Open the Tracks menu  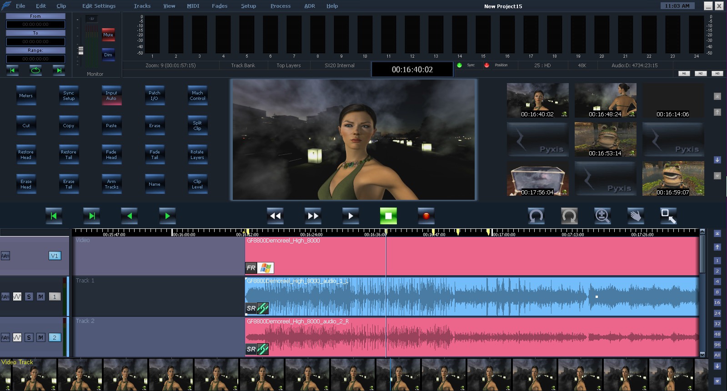(x=142, y=6)
